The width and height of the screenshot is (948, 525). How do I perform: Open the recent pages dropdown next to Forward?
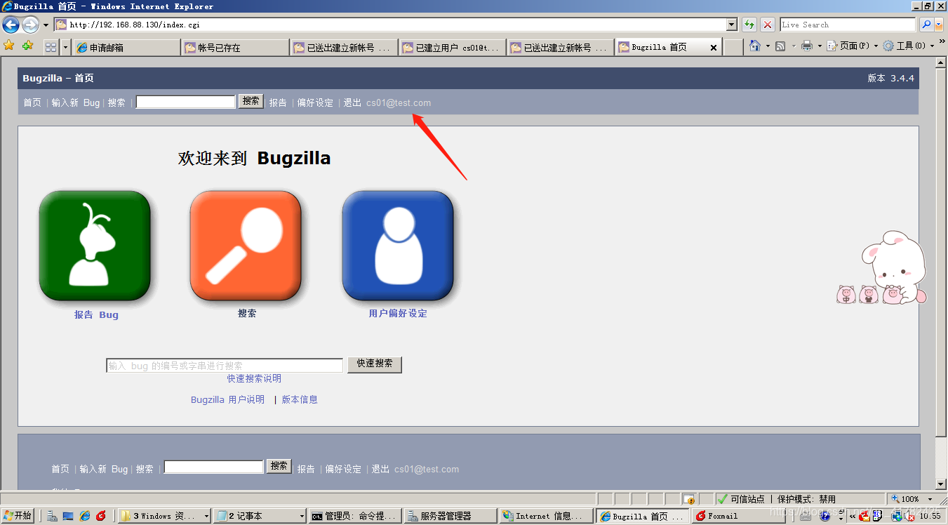pyautogui.click(x=46, y=25)
